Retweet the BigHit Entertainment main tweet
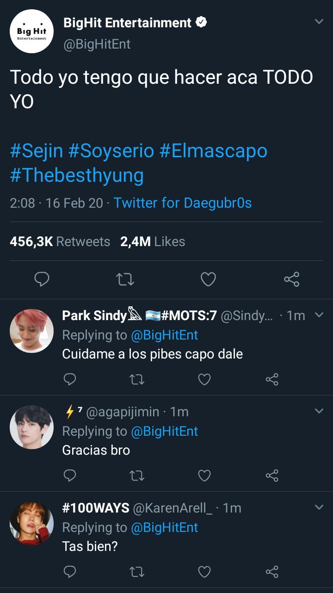 point(125,279)
